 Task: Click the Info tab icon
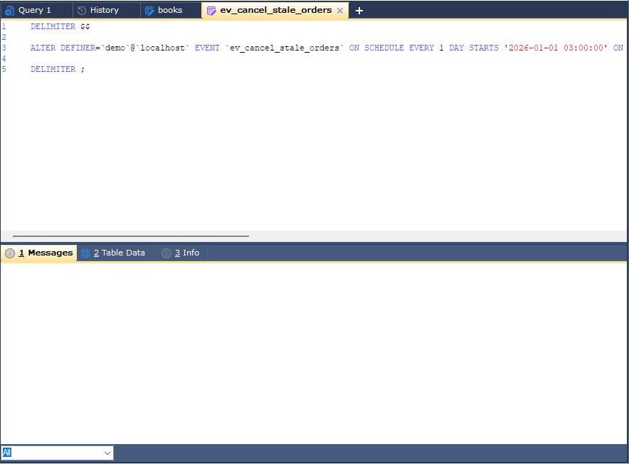pos(166,253)
